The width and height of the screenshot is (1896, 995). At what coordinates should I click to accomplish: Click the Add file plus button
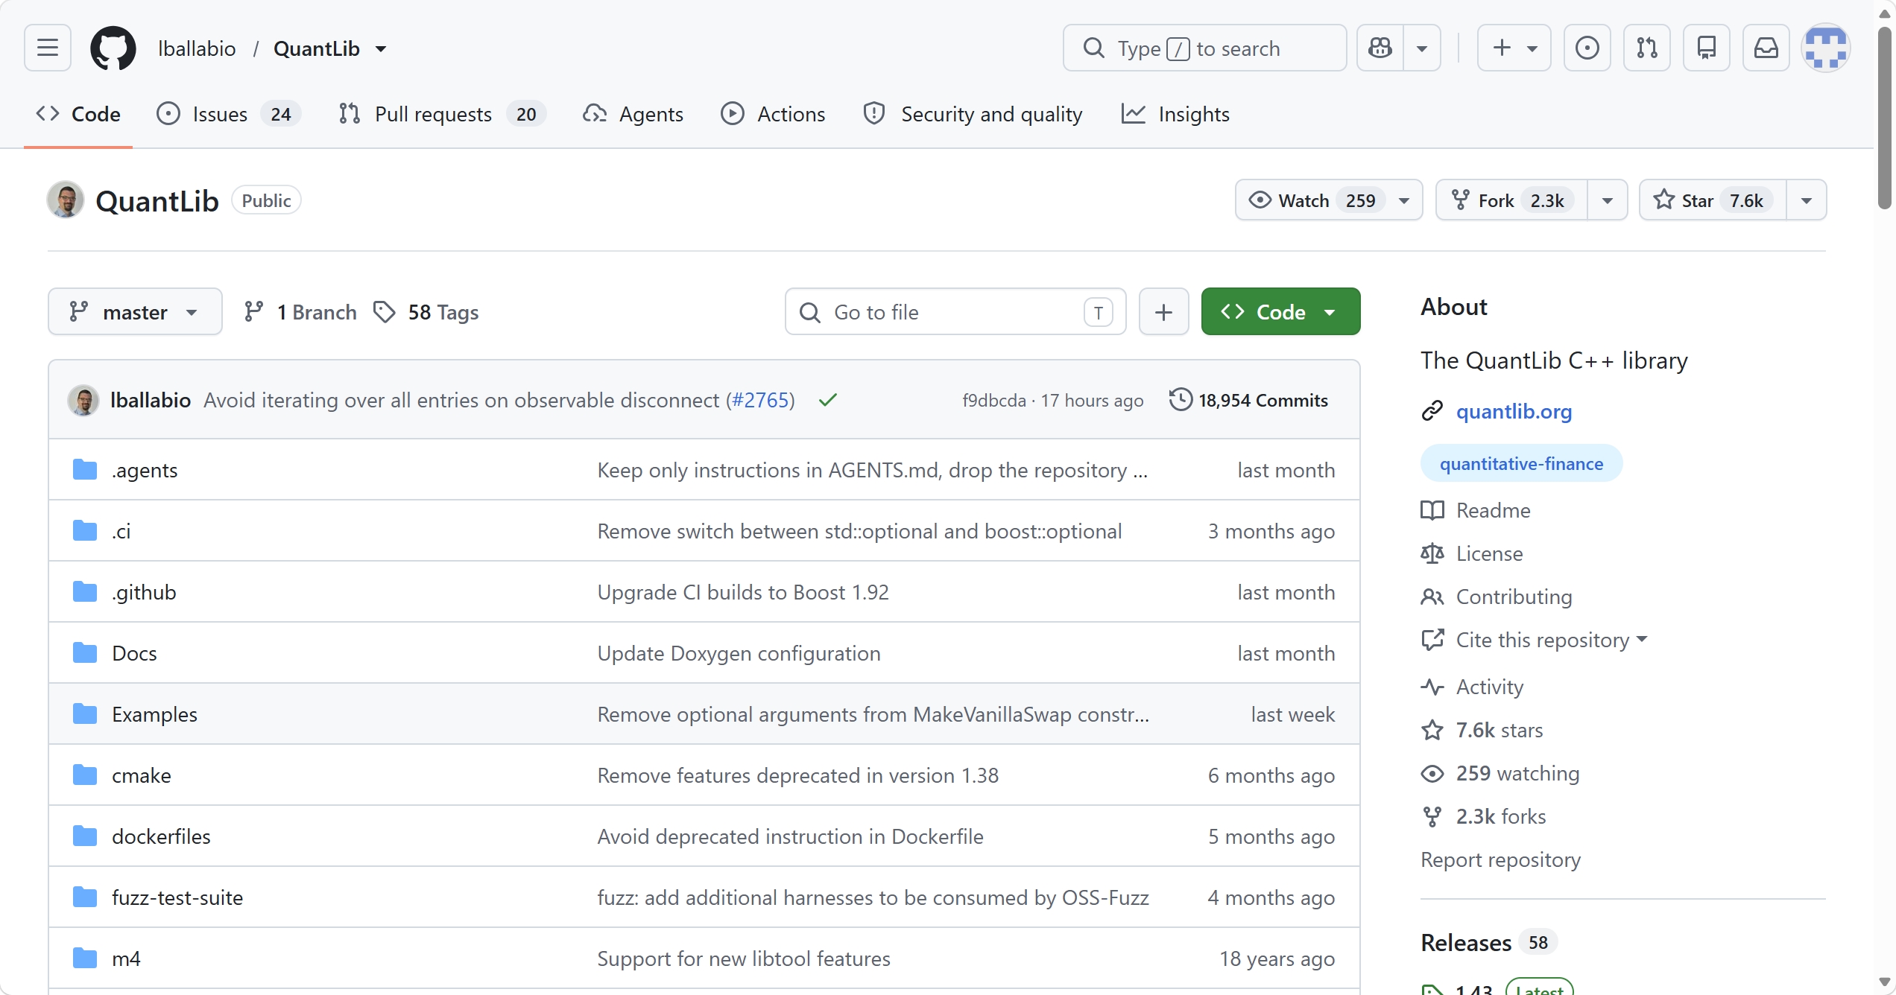[x=1163, y=311]
